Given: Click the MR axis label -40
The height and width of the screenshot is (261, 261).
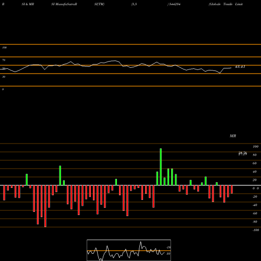Looking at the screenshot, I should (x=255, y=205).
